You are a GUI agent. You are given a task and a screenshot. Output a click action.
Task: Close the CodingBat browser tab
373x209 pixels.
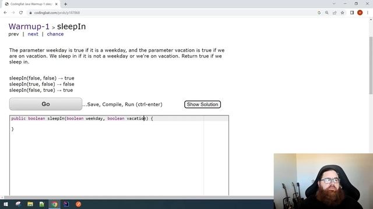click(x=57, y=4)
